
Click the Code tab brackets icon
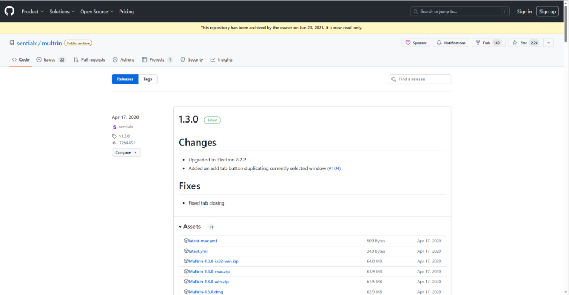[14, 60]
